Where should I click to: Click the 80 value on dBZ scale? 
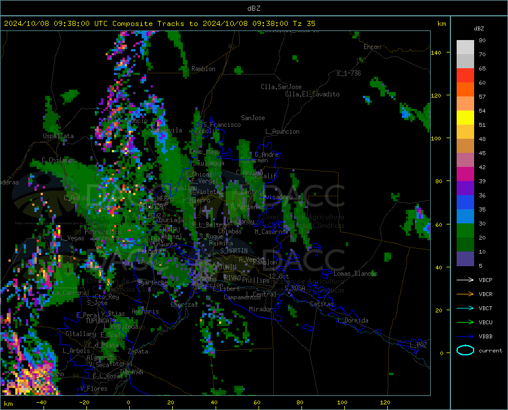click(482, 40)
